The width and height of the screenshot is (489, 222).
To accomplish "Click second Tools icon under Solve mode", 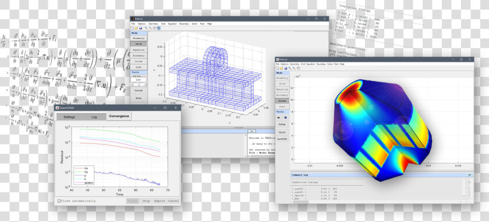I will pyautogui.click(x=286, y=118).
